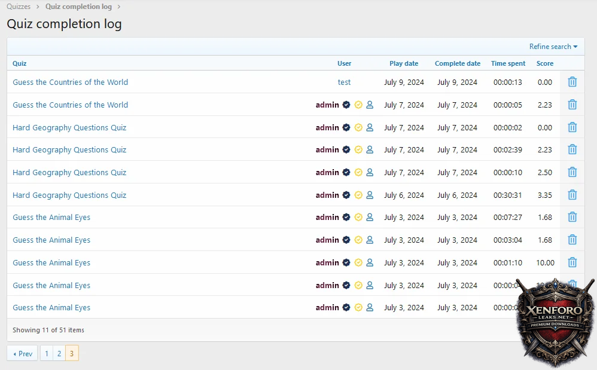The image size is (597, 370).
Task: Delete the entry with time spent 00:30:31
Action: click(x=572, y=195)
